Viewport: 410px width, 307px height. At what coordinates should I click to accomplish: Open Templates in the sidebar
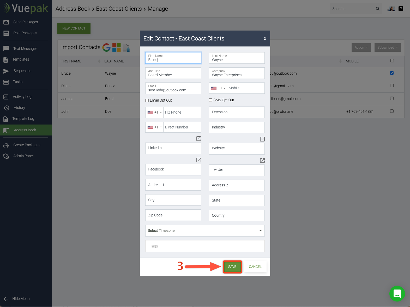coord(21,60)
